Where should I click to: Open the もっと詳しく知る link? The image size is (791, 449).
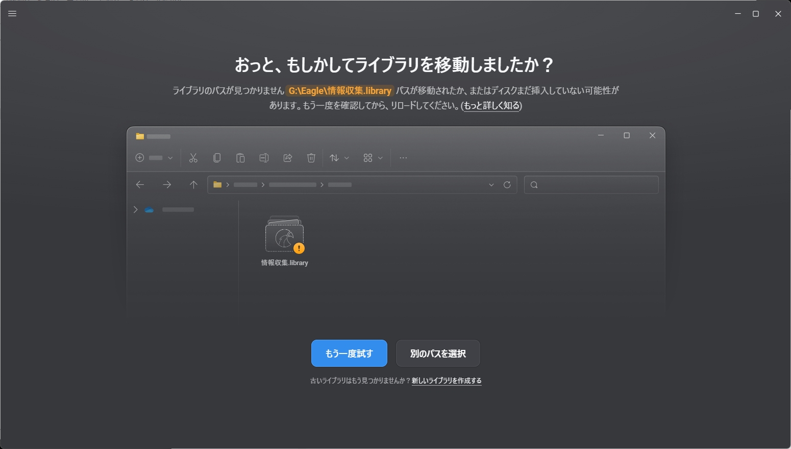click(x=491, y=106)
